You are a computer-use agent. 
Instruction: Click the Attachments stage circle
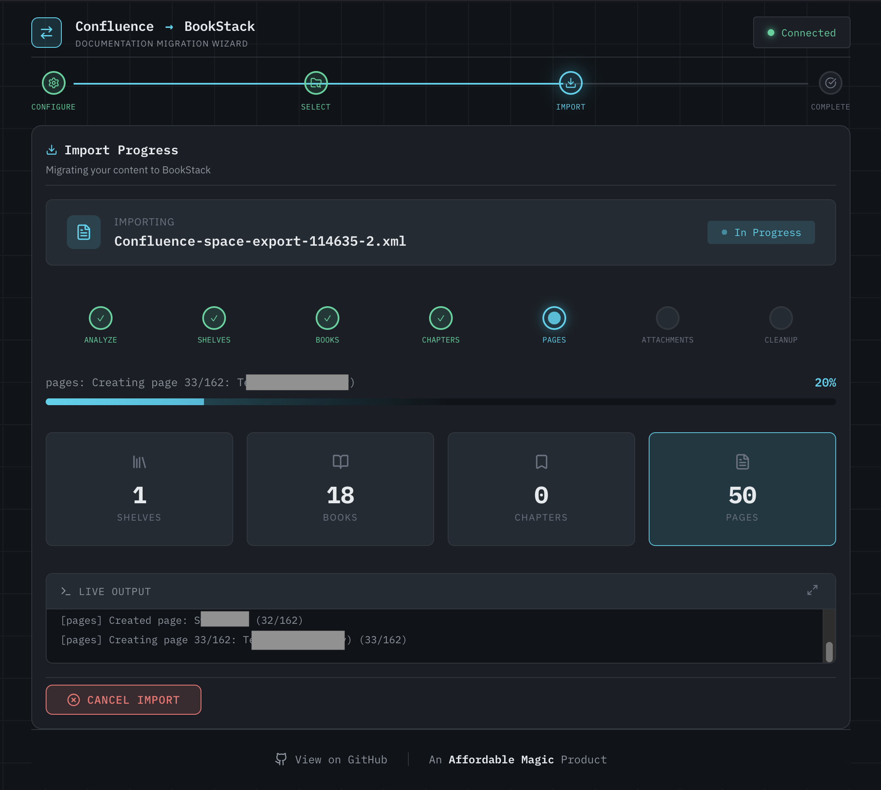[x=667, y=318]
